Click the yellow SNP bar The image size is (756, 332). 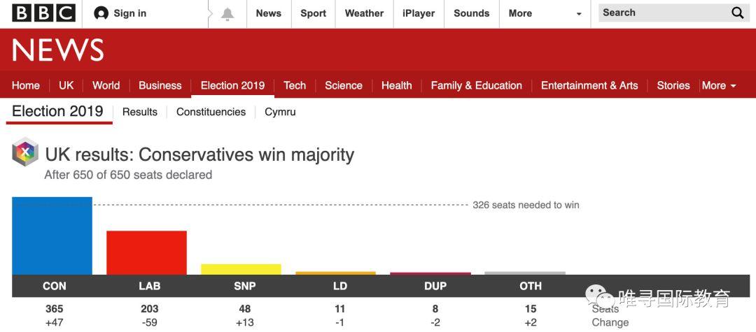click(x=241, y=269)
